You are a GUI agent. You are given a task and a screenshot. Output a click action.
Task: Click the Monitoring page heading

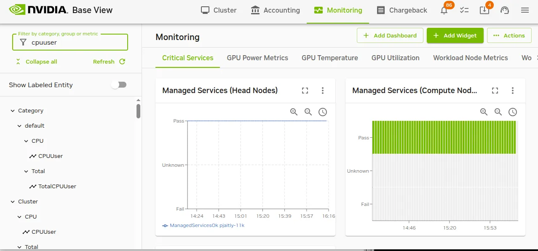tap(177, 37)
